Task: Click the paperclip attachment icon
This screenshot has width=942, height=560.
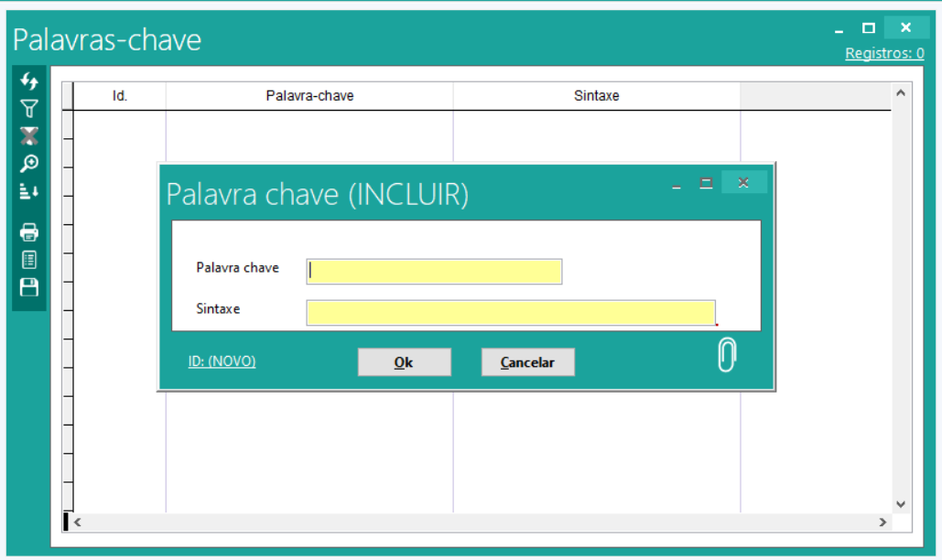Action: (726, 355)
